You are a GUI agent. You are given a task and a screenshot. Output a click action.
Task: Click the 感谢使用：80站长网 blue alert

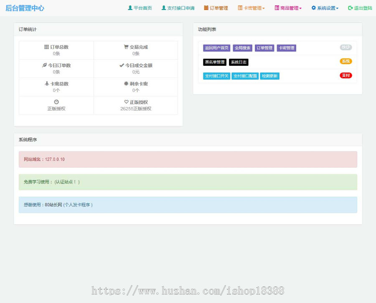(188, 205)
